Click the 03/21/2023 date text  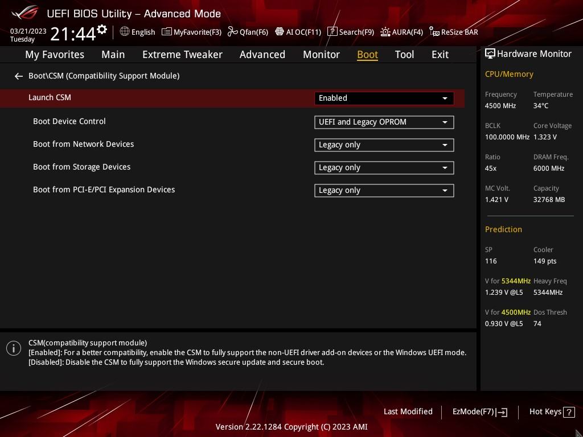[x=28, y=31]
